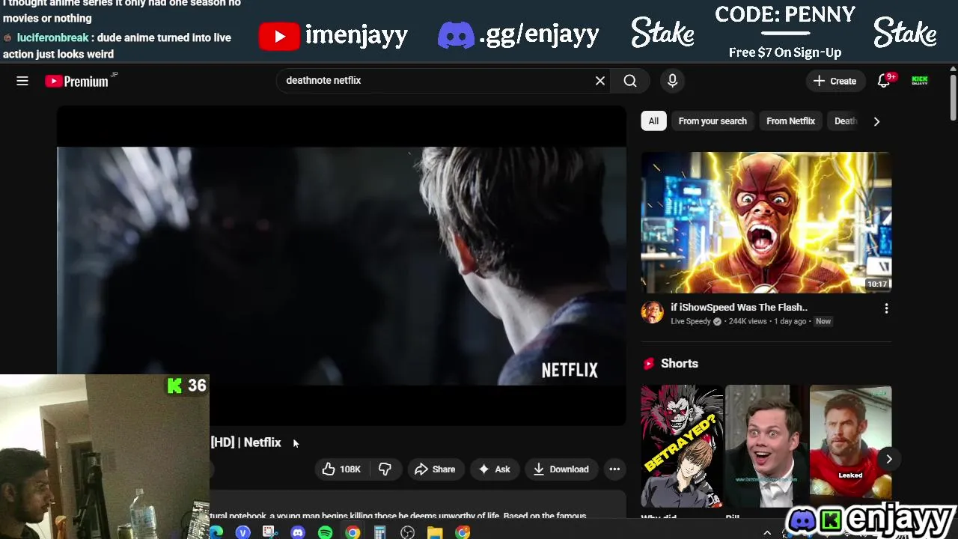Image resolution: width=958 pixels, height=539 pixels.
Task: Dislike the video with thumbs down
Action: [x=385, y=469]
